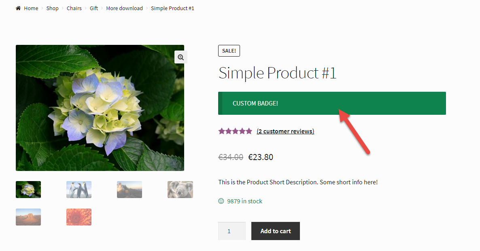Select the hydrangea flower thumbnail

point(28,190)
